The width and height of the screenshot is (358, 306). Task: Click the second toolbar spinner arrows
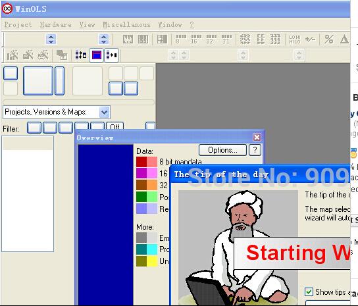point(103,39)
